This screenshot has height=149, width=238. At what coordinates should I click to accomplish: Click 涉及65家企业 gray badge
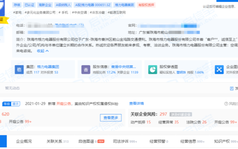pos(180,114)
